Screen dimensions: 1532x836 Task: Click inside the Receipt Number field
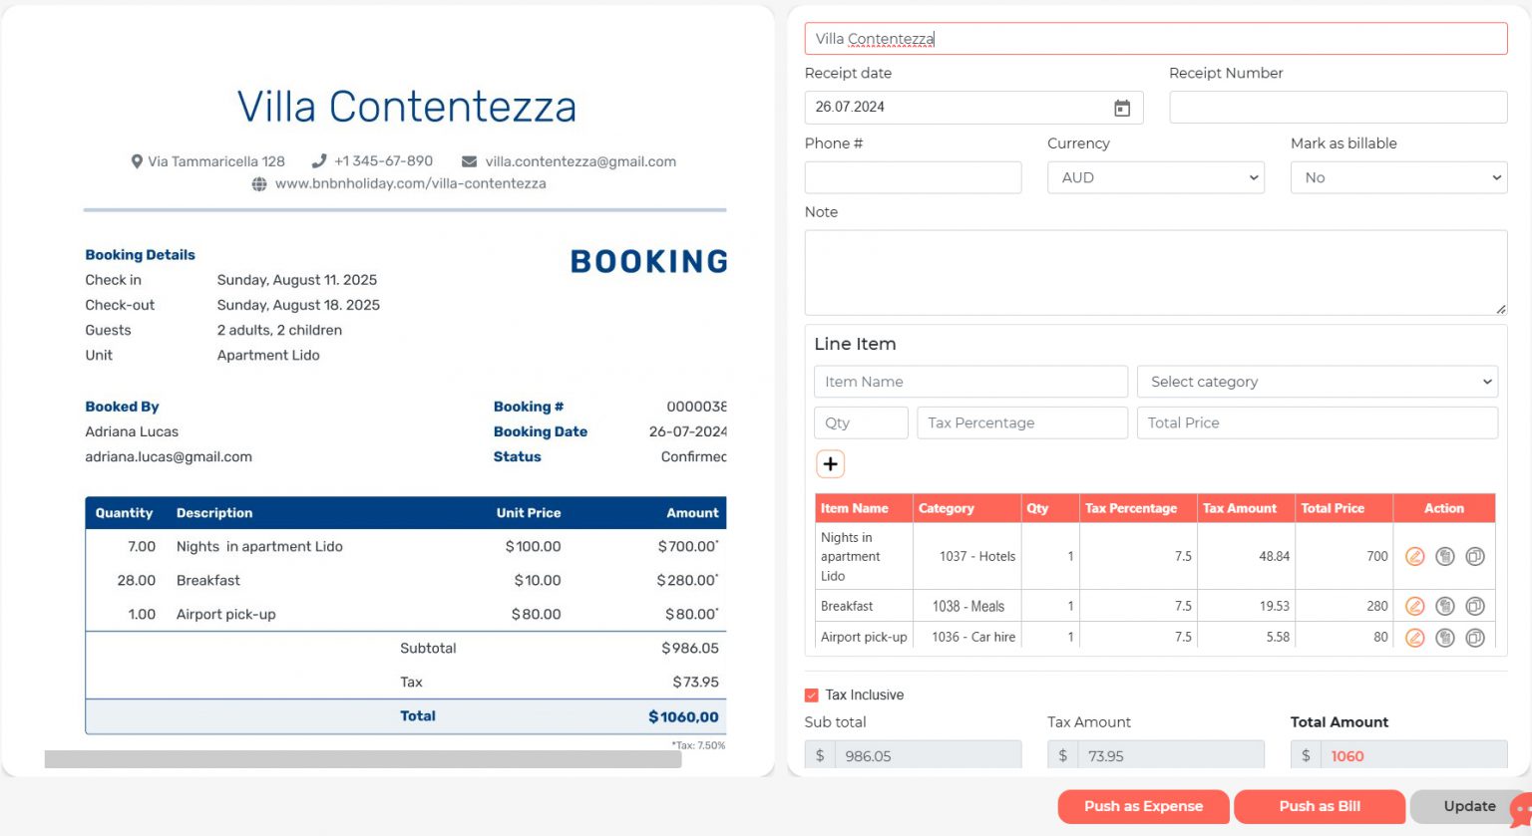pos(1337,107)
